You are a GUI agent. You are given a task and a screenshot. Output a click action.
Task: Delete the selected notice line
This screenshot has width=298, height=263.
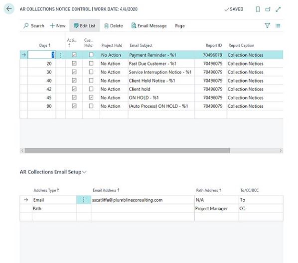114,25
